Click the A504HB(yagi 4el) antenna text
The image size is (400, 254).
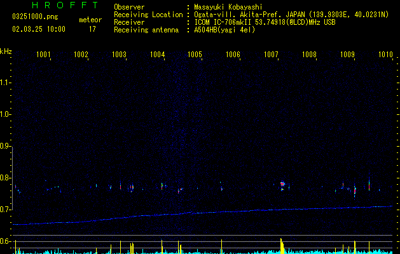(x=224, y=30)
